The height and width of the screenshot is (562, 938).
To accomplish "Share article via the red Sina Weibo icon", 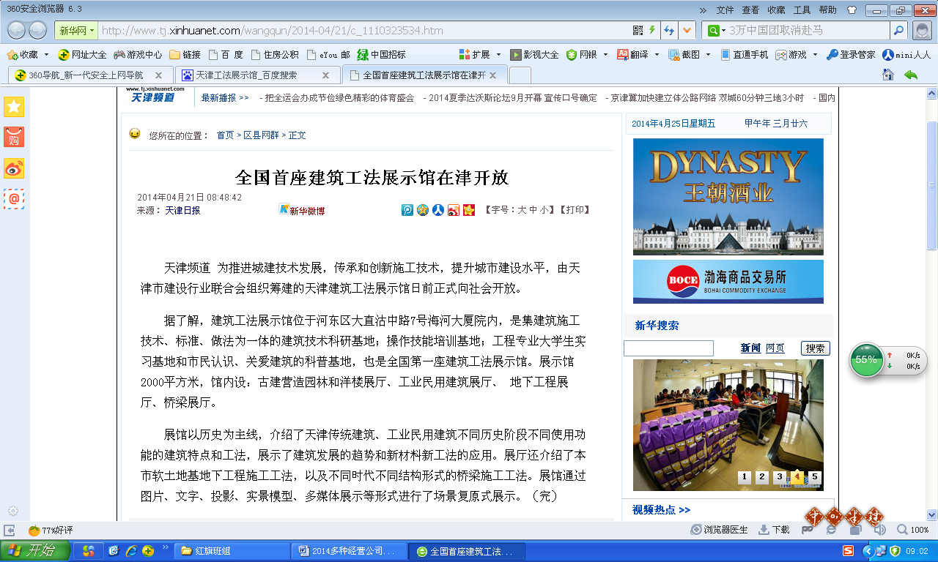I will (x=454, y=210).
